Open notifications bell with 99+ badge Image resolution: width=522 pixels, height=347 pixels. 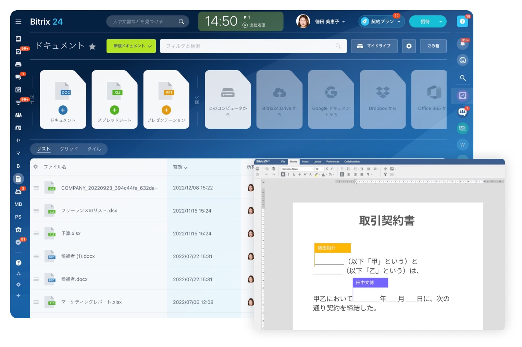click(462, 44)
